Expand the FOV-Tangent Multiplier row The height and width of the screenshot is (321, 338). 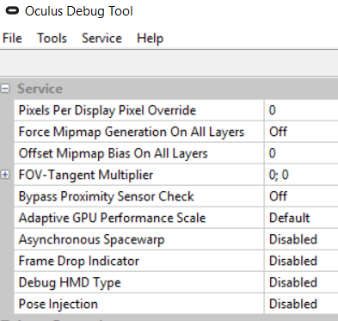coord(5,175)
